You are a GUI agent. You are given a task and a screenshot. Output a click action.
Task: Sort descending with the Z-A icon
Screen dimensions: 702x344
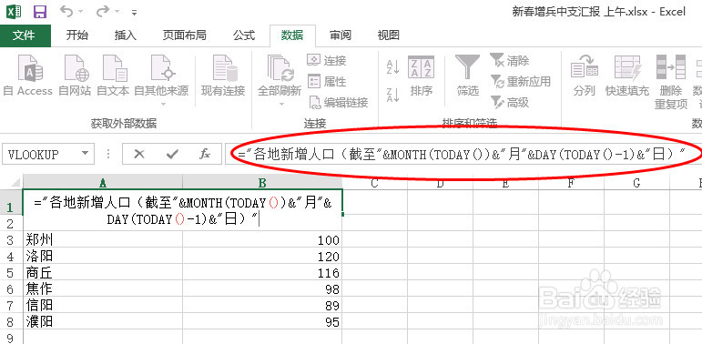tap(392, 95)
